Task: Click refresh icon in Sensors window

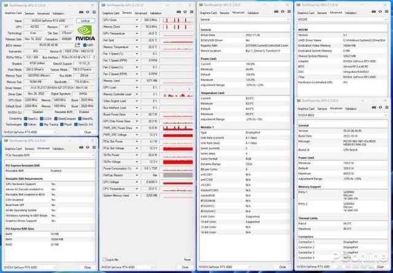Action: click(185, 12)
